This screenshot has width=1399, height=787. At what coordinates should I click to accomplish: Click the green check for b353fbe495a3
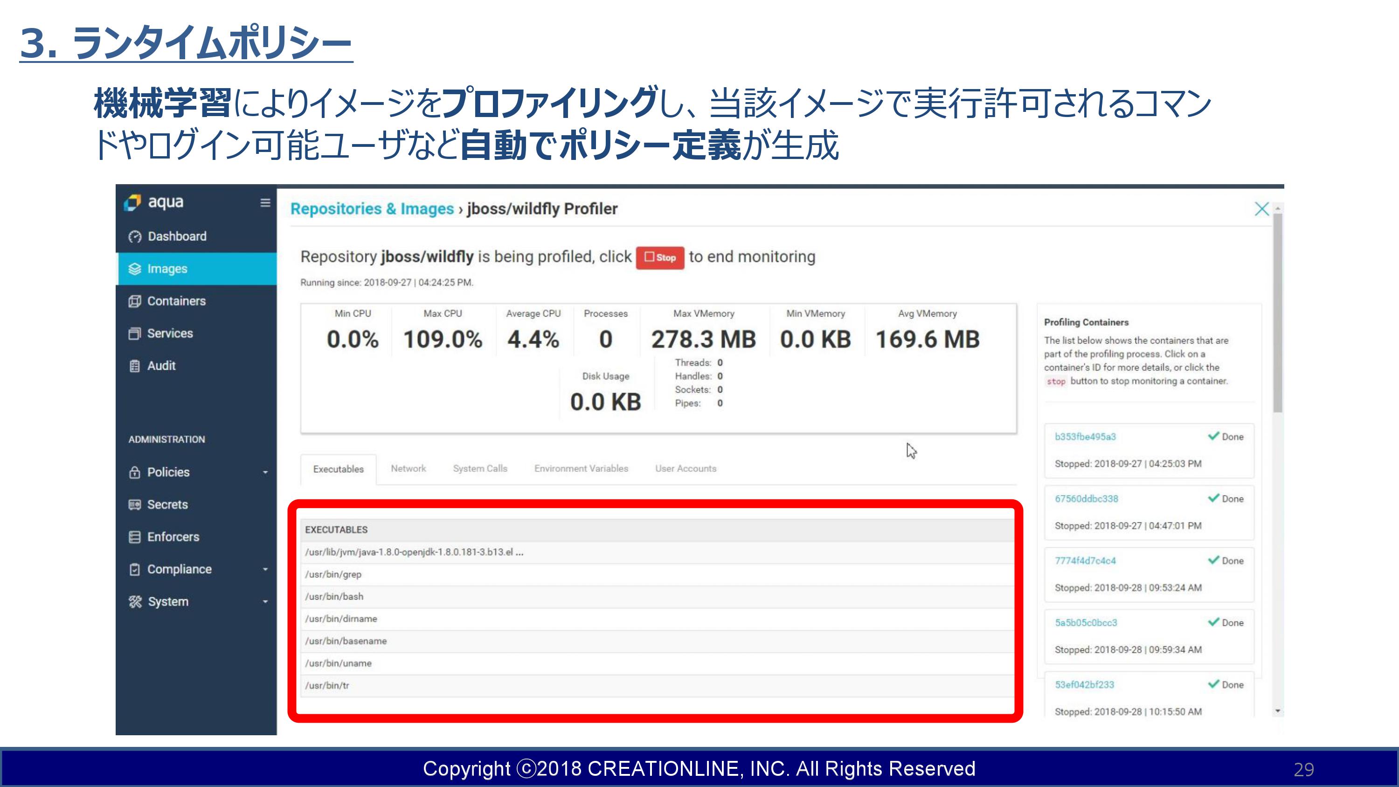[x=1213, y=436]
